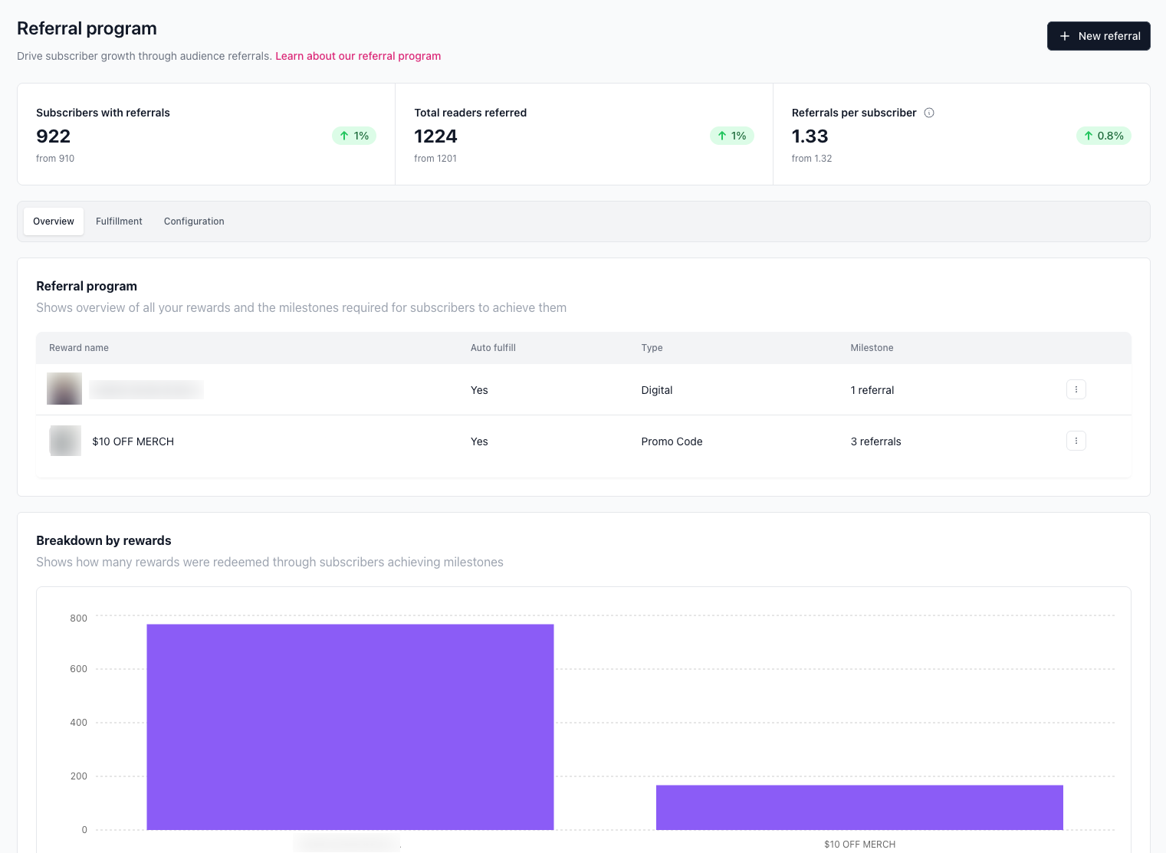Click the $10 OFF MERCH bar in chart
This screenshot has width=1166, height=853.
(x=859, y=807)
